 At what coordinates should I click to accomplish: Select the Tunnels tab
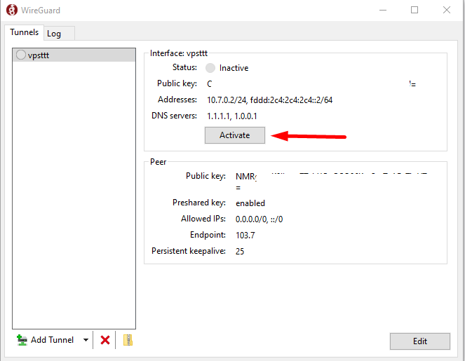(x=25, y=32)
